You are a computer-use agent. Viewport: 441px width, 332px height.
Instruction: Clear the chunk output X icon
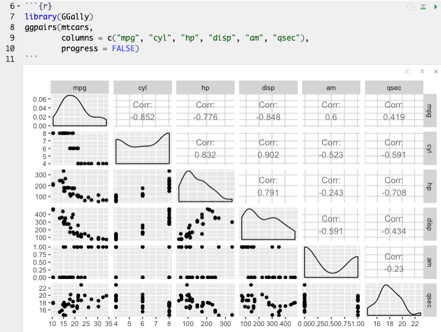pyautogui.click(x=436, y=71)
